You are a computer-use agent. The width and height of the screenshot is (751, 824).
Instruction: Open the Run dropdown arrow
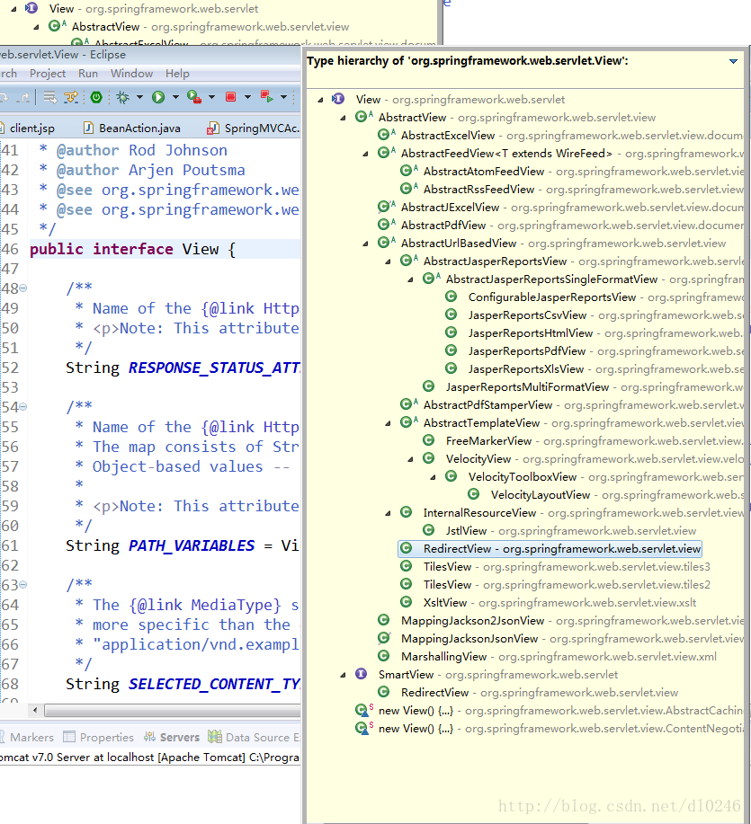175,97
